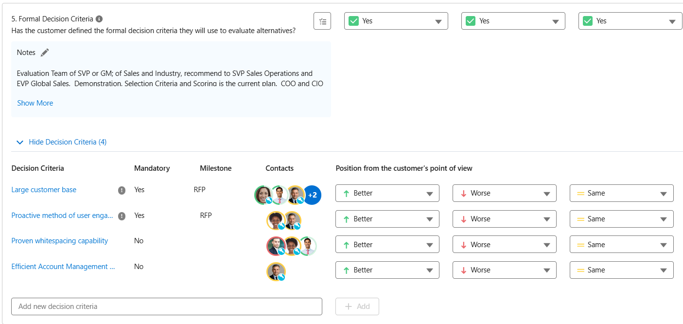Collapse the Hide Decision Criteria section
This screenshot has height=324, width=683.
coord(62,142)
